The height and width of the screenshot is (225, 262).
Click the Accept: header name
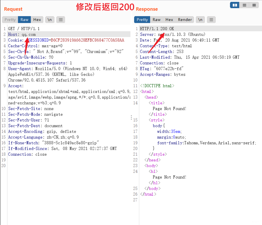[x=16, y=86]
